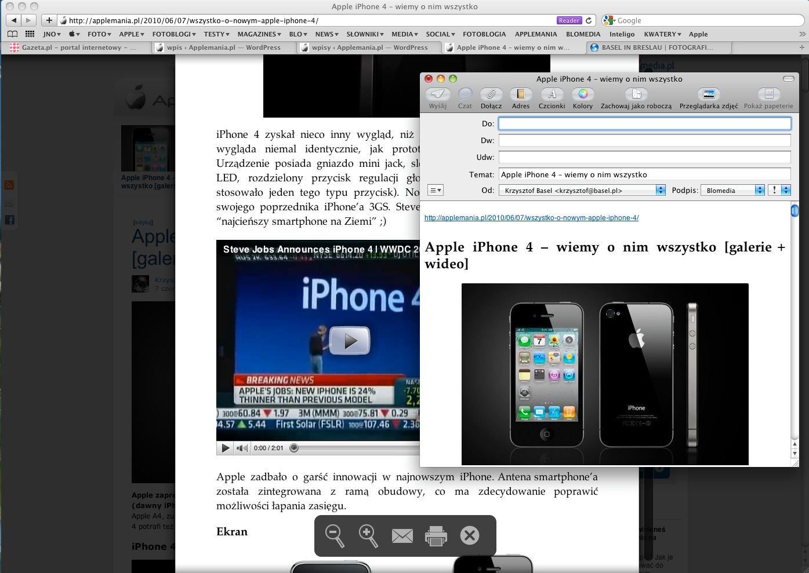Close Safari Reader with the X icon
This screenshot has width=809, height=573.
point(470,535)
